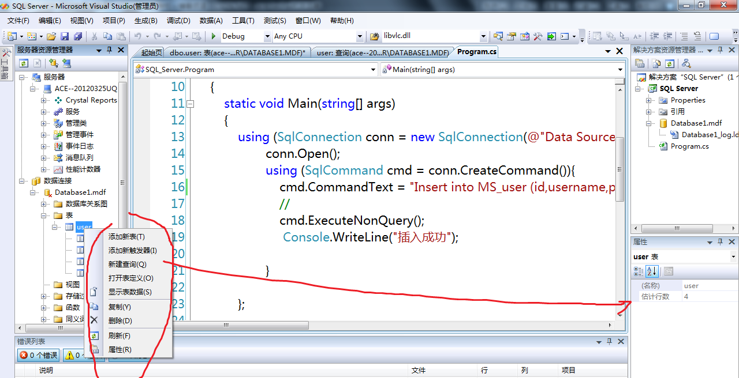Open the 工具(T) menu
The image size is (739, 378).
[x=243, y=21]
